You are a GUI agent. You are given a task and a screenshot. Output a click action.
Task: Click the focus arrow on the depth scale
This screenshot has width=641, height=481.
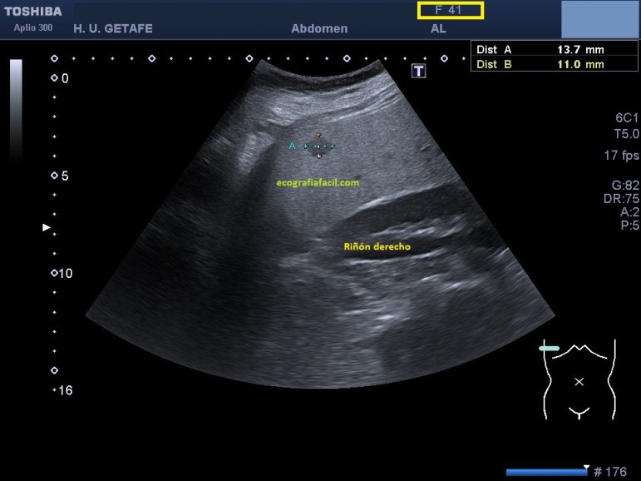(x=47, y=226)
